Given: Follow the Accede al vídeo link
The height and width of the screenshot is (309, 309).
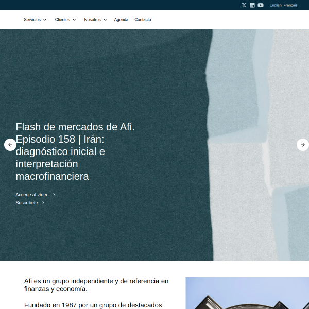Looking at the screenshot, I should click(32, 195).
